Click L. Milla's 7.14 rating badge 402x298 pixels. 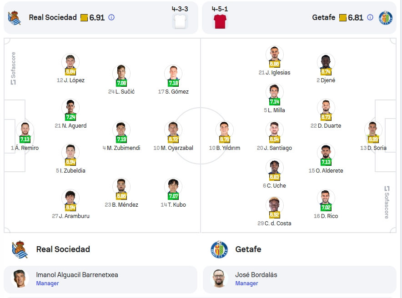(274, 102)
